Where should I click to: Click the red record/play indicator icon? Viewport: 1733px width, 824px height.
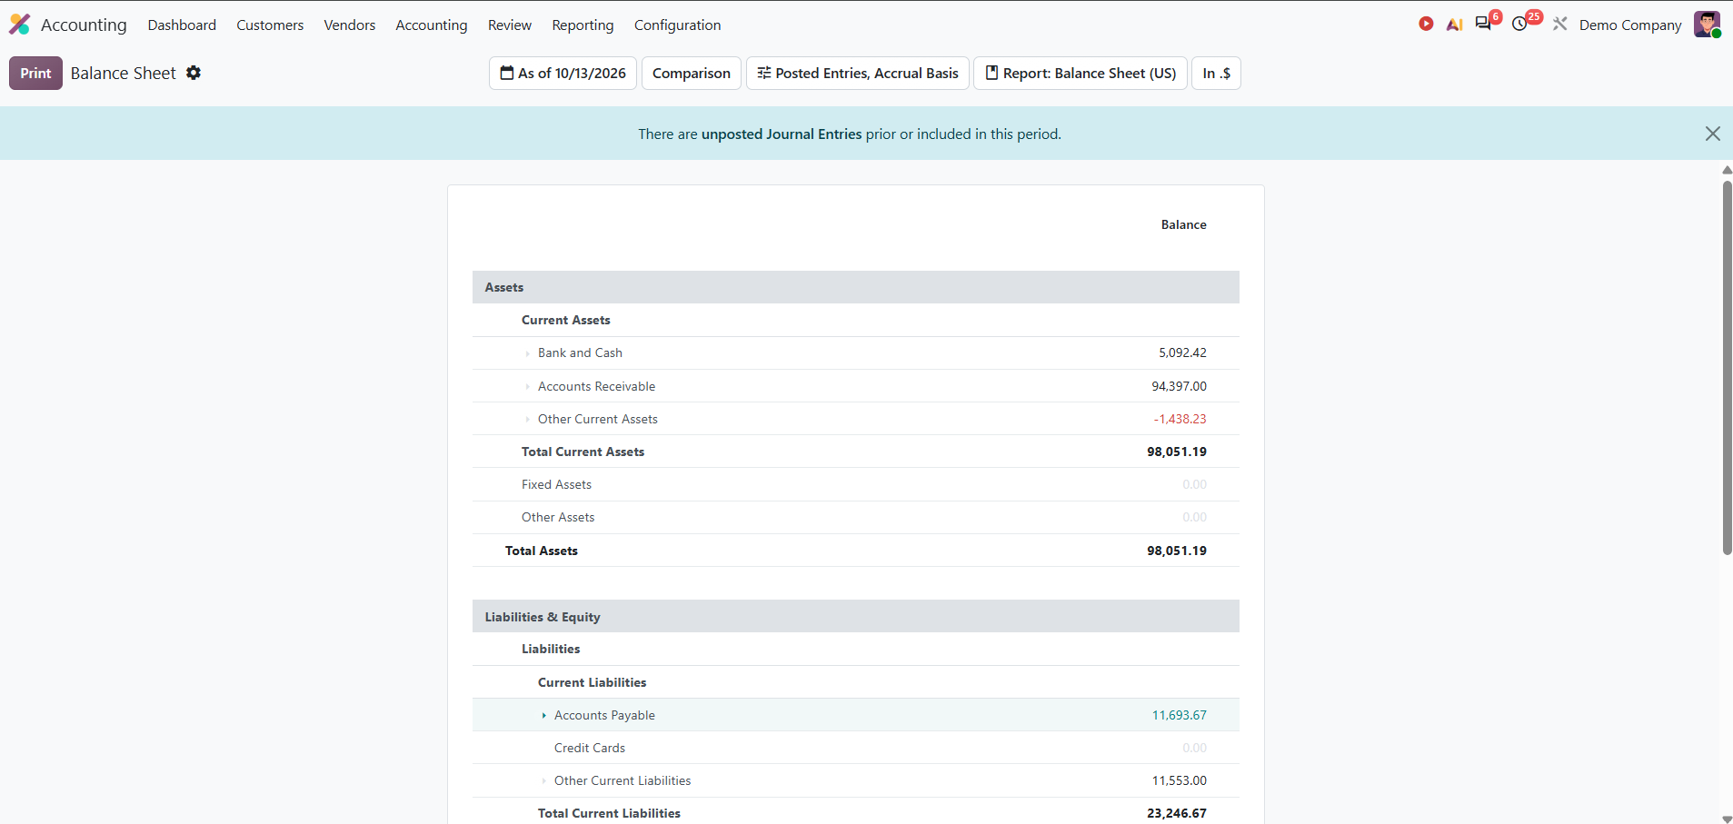[x=1426, y=24]
